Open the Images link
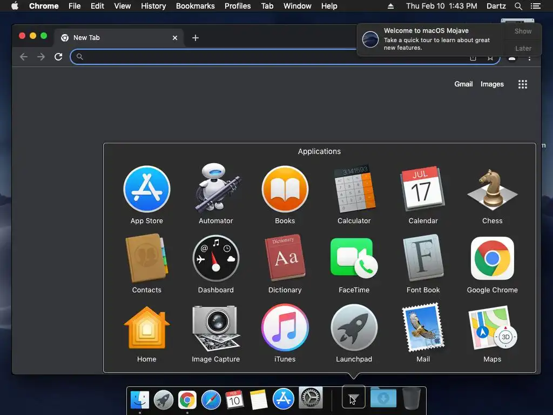 492,84
